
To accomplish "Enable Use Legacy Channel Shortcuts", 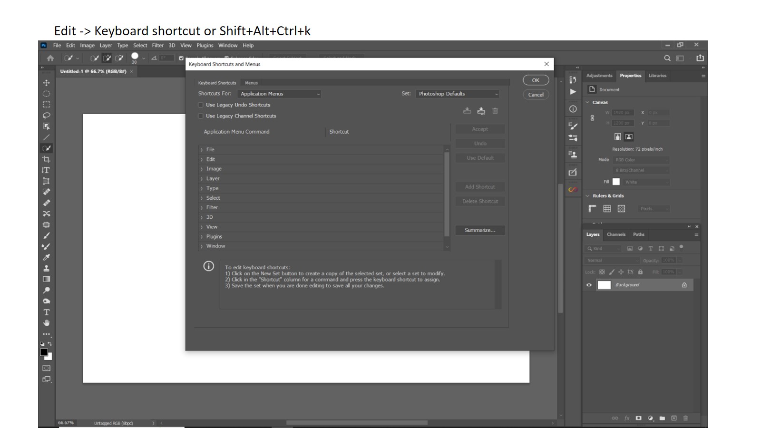I will (x=201, y=116).
